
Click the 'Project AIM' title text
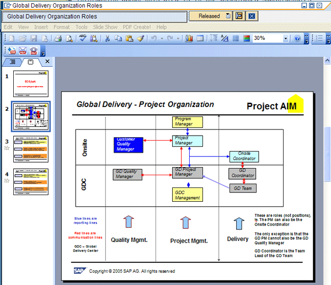(271, 106)
